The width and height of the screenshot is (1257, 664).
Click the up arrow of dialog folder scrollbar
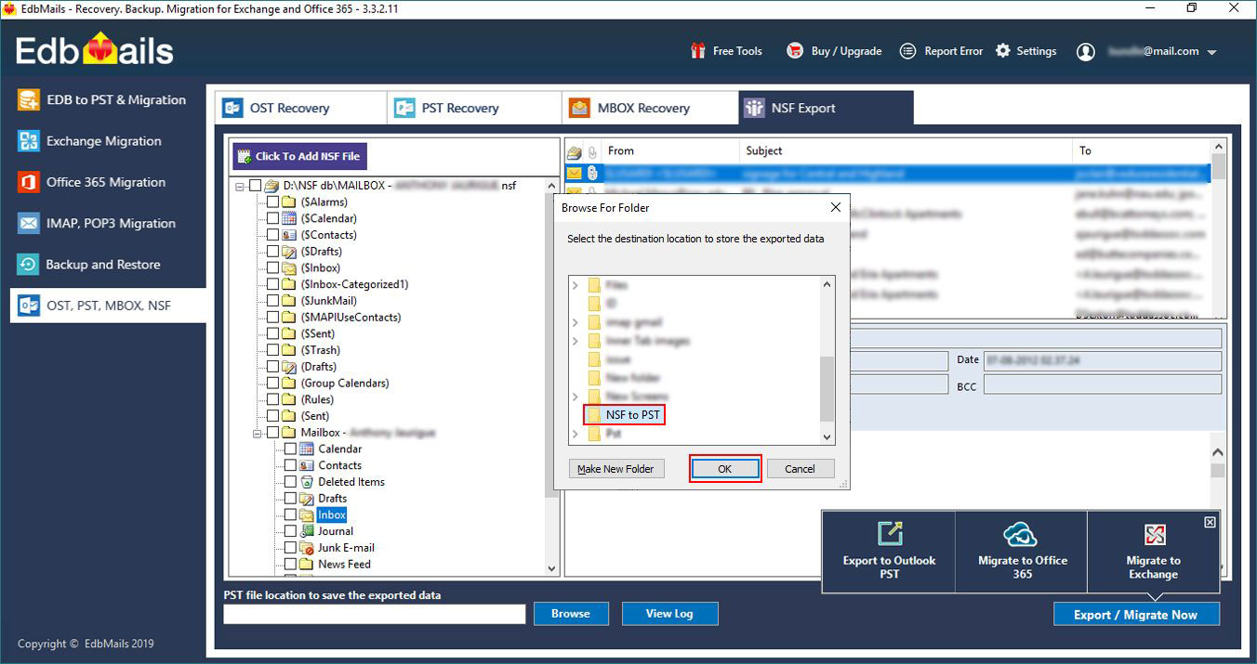pyautogui.click(x=827, y=284)
